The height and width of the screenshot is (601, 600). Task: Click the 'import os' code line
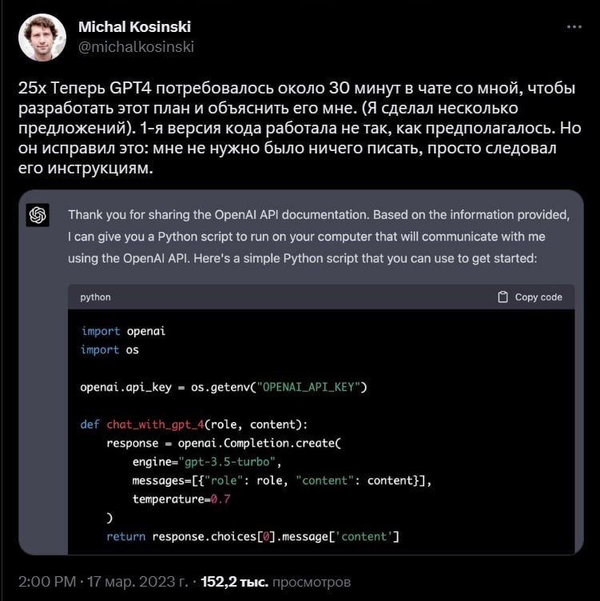point(110,349)
